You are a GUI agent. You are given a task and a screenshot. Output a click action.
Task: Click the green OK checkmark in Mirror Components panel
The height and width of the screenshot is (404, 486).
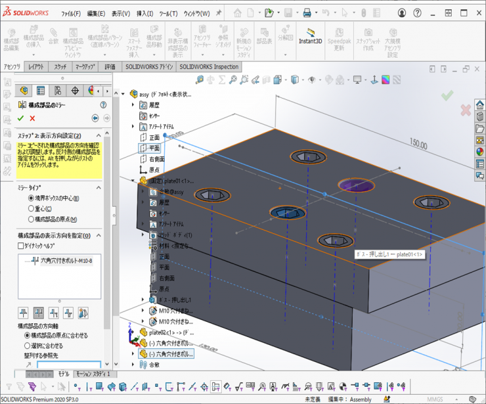21,118
